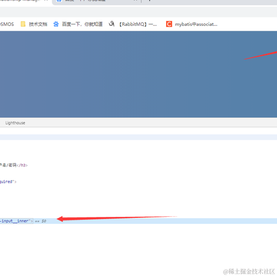Viewport: 277px width, 277px height.
Task: Open the mybatis中associat... bookmark
Action: (x=196, y=24)
